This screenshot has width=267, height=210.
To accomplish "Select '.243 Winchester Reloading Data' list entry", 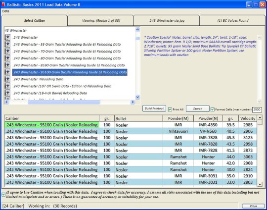I will [x=38, y=79].
